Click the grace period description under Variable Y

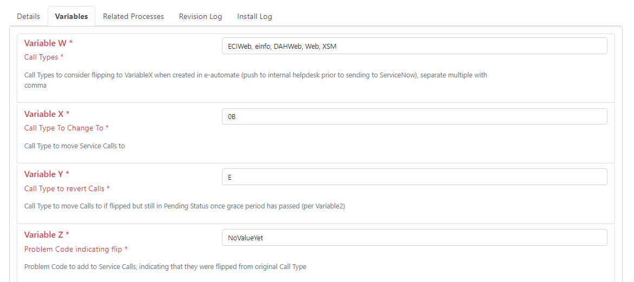[x=185, y=206]
